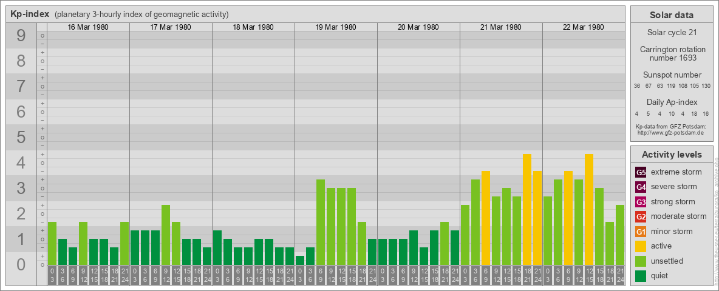Click the 16 Mar 1980 date header
The height and width of the screenshot is (291, 719).
click(88, 27)
